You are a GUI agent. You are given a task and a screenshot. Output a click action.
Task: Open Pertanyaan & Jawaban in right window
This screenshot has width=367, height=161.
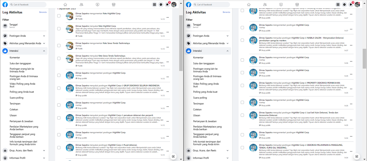pos(205,121)
